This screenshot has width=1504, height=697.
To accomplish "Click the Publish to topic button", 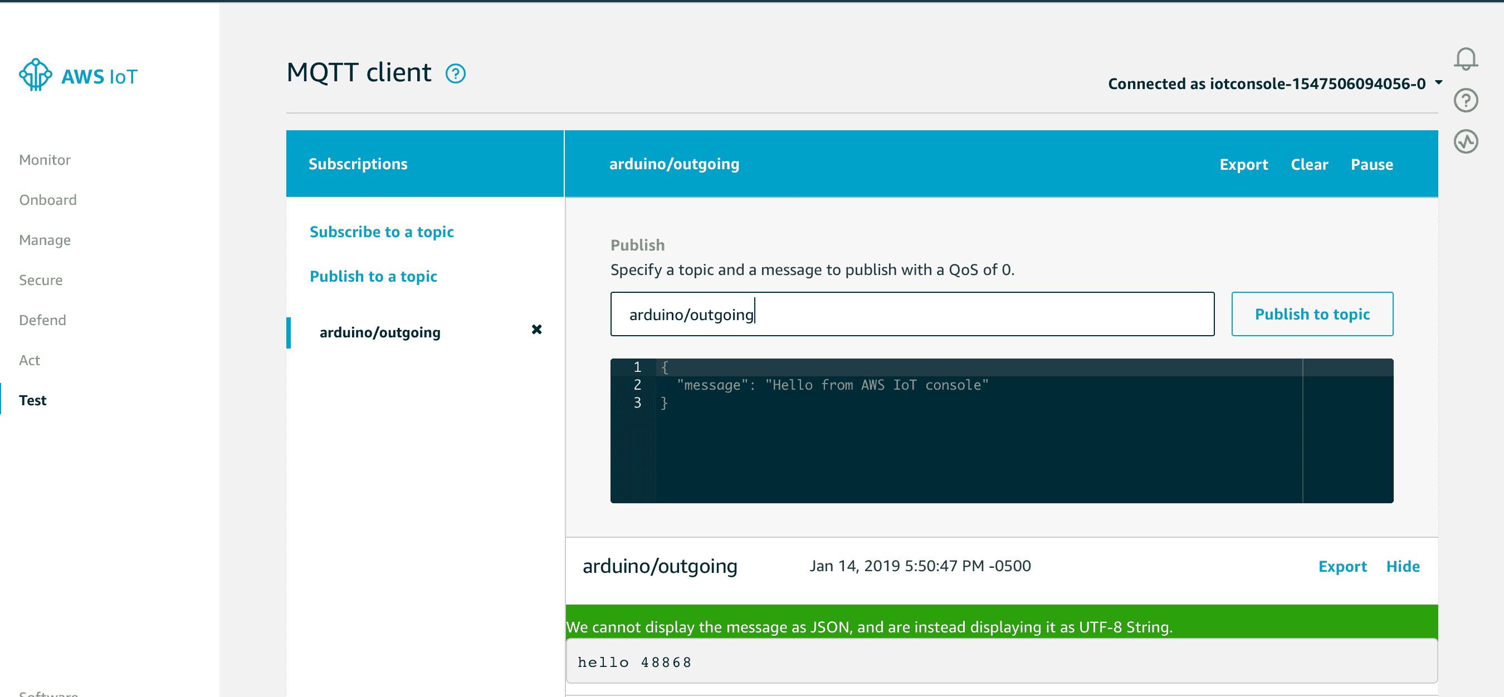I will [1311, 315].
